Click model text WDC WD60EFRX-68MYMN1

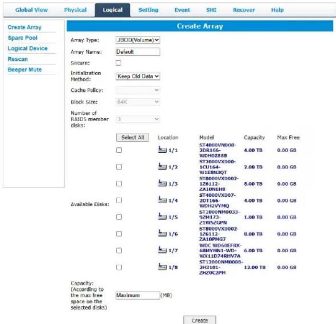point(220,251)
